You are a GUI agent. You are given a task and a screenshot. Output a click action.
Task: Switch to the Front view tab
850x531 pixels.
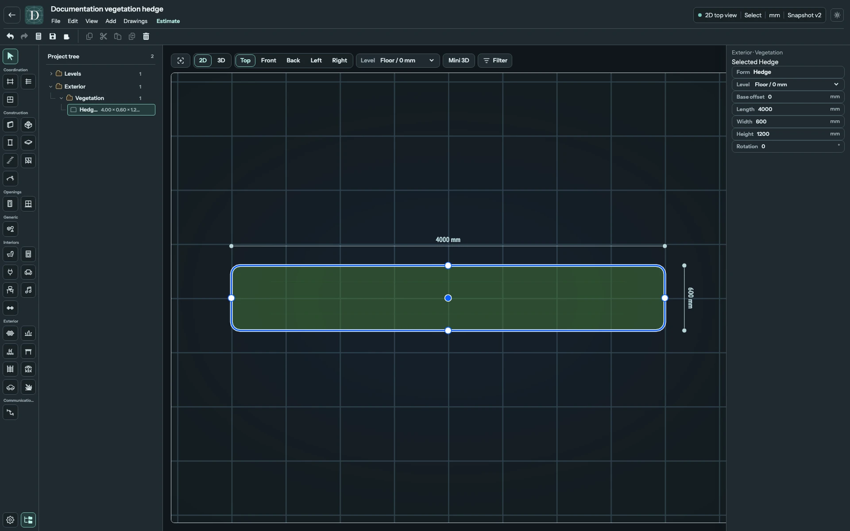(268, 61)
